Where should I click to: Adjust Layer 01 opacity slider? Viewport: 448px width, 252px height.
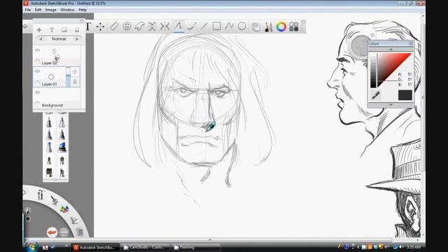pos(68,77)
